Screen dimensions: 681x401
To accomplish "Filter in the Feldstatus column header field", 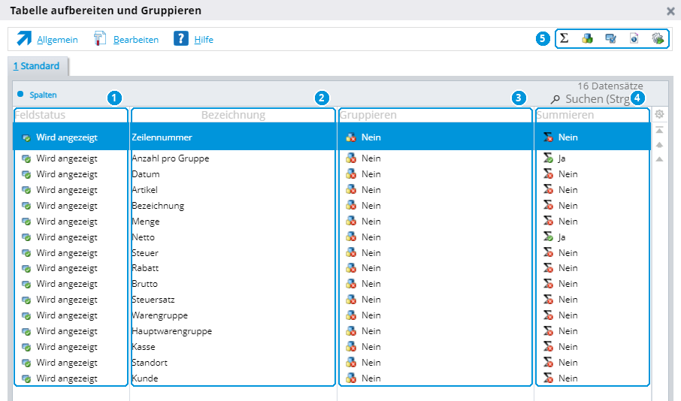I will 71,115.
